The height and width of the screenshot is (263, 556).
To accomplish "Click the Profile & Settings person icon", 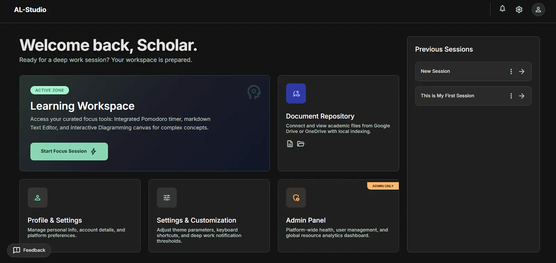I will (x=38, y=198).
